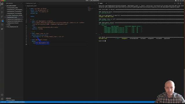This screenshot has width=185, height=104.
Task: Open the hosts file in explorer
Action: tap(9, 25)
